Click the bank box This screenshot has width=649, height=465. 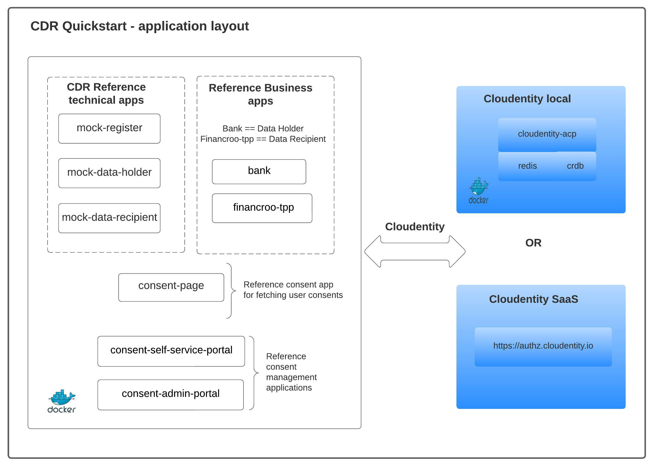tap(259, 172)
